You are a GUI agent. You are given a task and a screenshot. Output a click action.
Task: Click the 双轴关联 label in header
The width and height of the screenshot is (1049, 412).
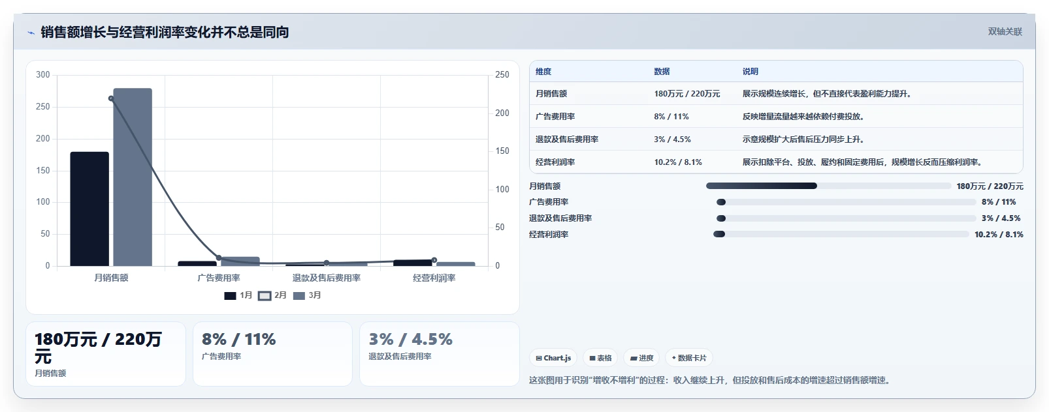pyautogui.click(x=1005, y=31)
